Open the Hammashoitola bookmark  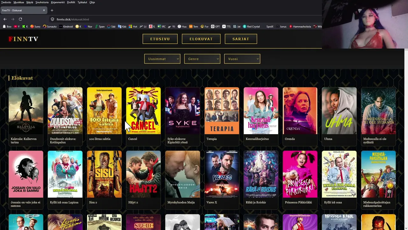coord(300,27)
